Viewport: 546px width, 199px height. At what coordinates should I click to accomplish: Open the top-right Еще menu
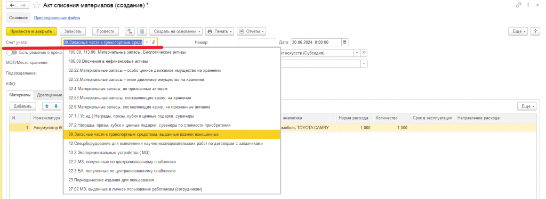[518, 31]
